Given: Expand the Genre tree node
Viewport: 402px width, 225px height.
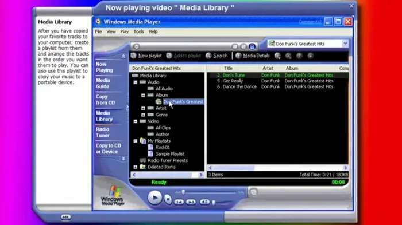Looking at the screenshot, I should pos(143,115).
